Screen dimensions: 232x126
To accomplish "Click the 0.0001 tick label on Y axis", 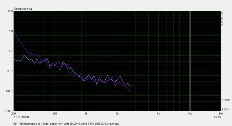I will [x=9, y=111].
